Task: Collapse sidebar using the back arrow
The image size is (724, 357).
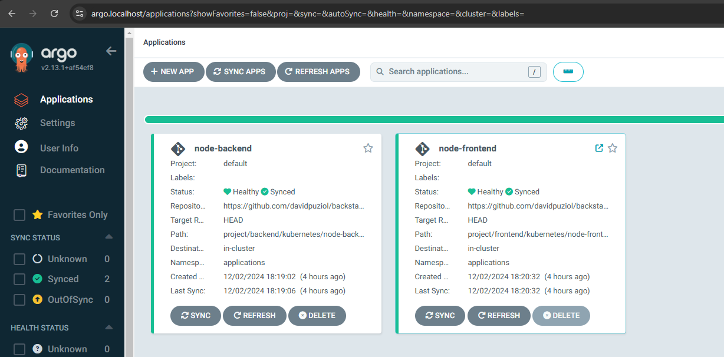Action: pyautogui.click(x=111, y=51)
